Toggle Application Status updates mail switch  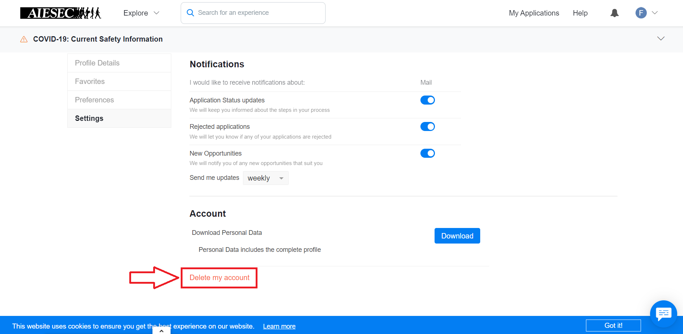click(428, 100)
